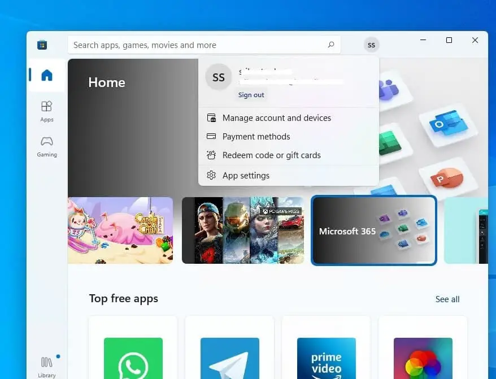496x379 pixels.
Task: Click the PowerPoint icon in hero banner
Action: pyautogui.click(x=447, y=178)
